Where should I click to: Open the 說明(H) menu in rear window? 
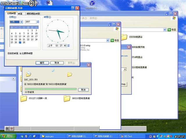point(93,18)
